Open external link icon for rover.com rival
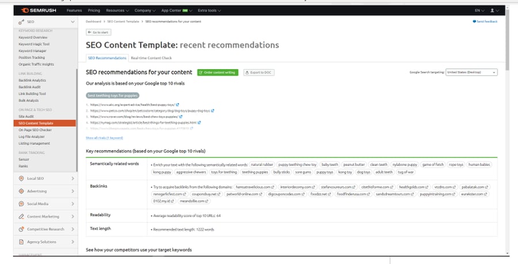Image resolution: width=518 pixels, height=264 pixels. pos(181,116)
